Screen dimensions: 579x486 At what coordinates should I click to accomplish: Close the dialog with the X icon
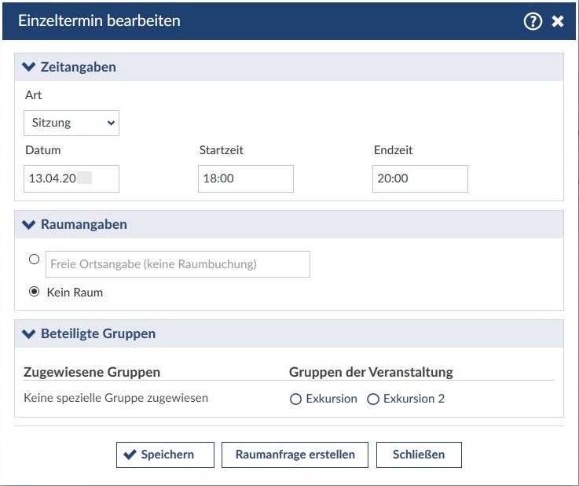click(x=558, y=21)
